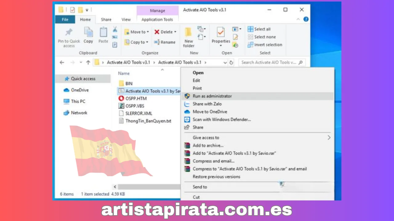Click the Paste shortcut icon
394x221 pixels.
(x=115, y=45)
